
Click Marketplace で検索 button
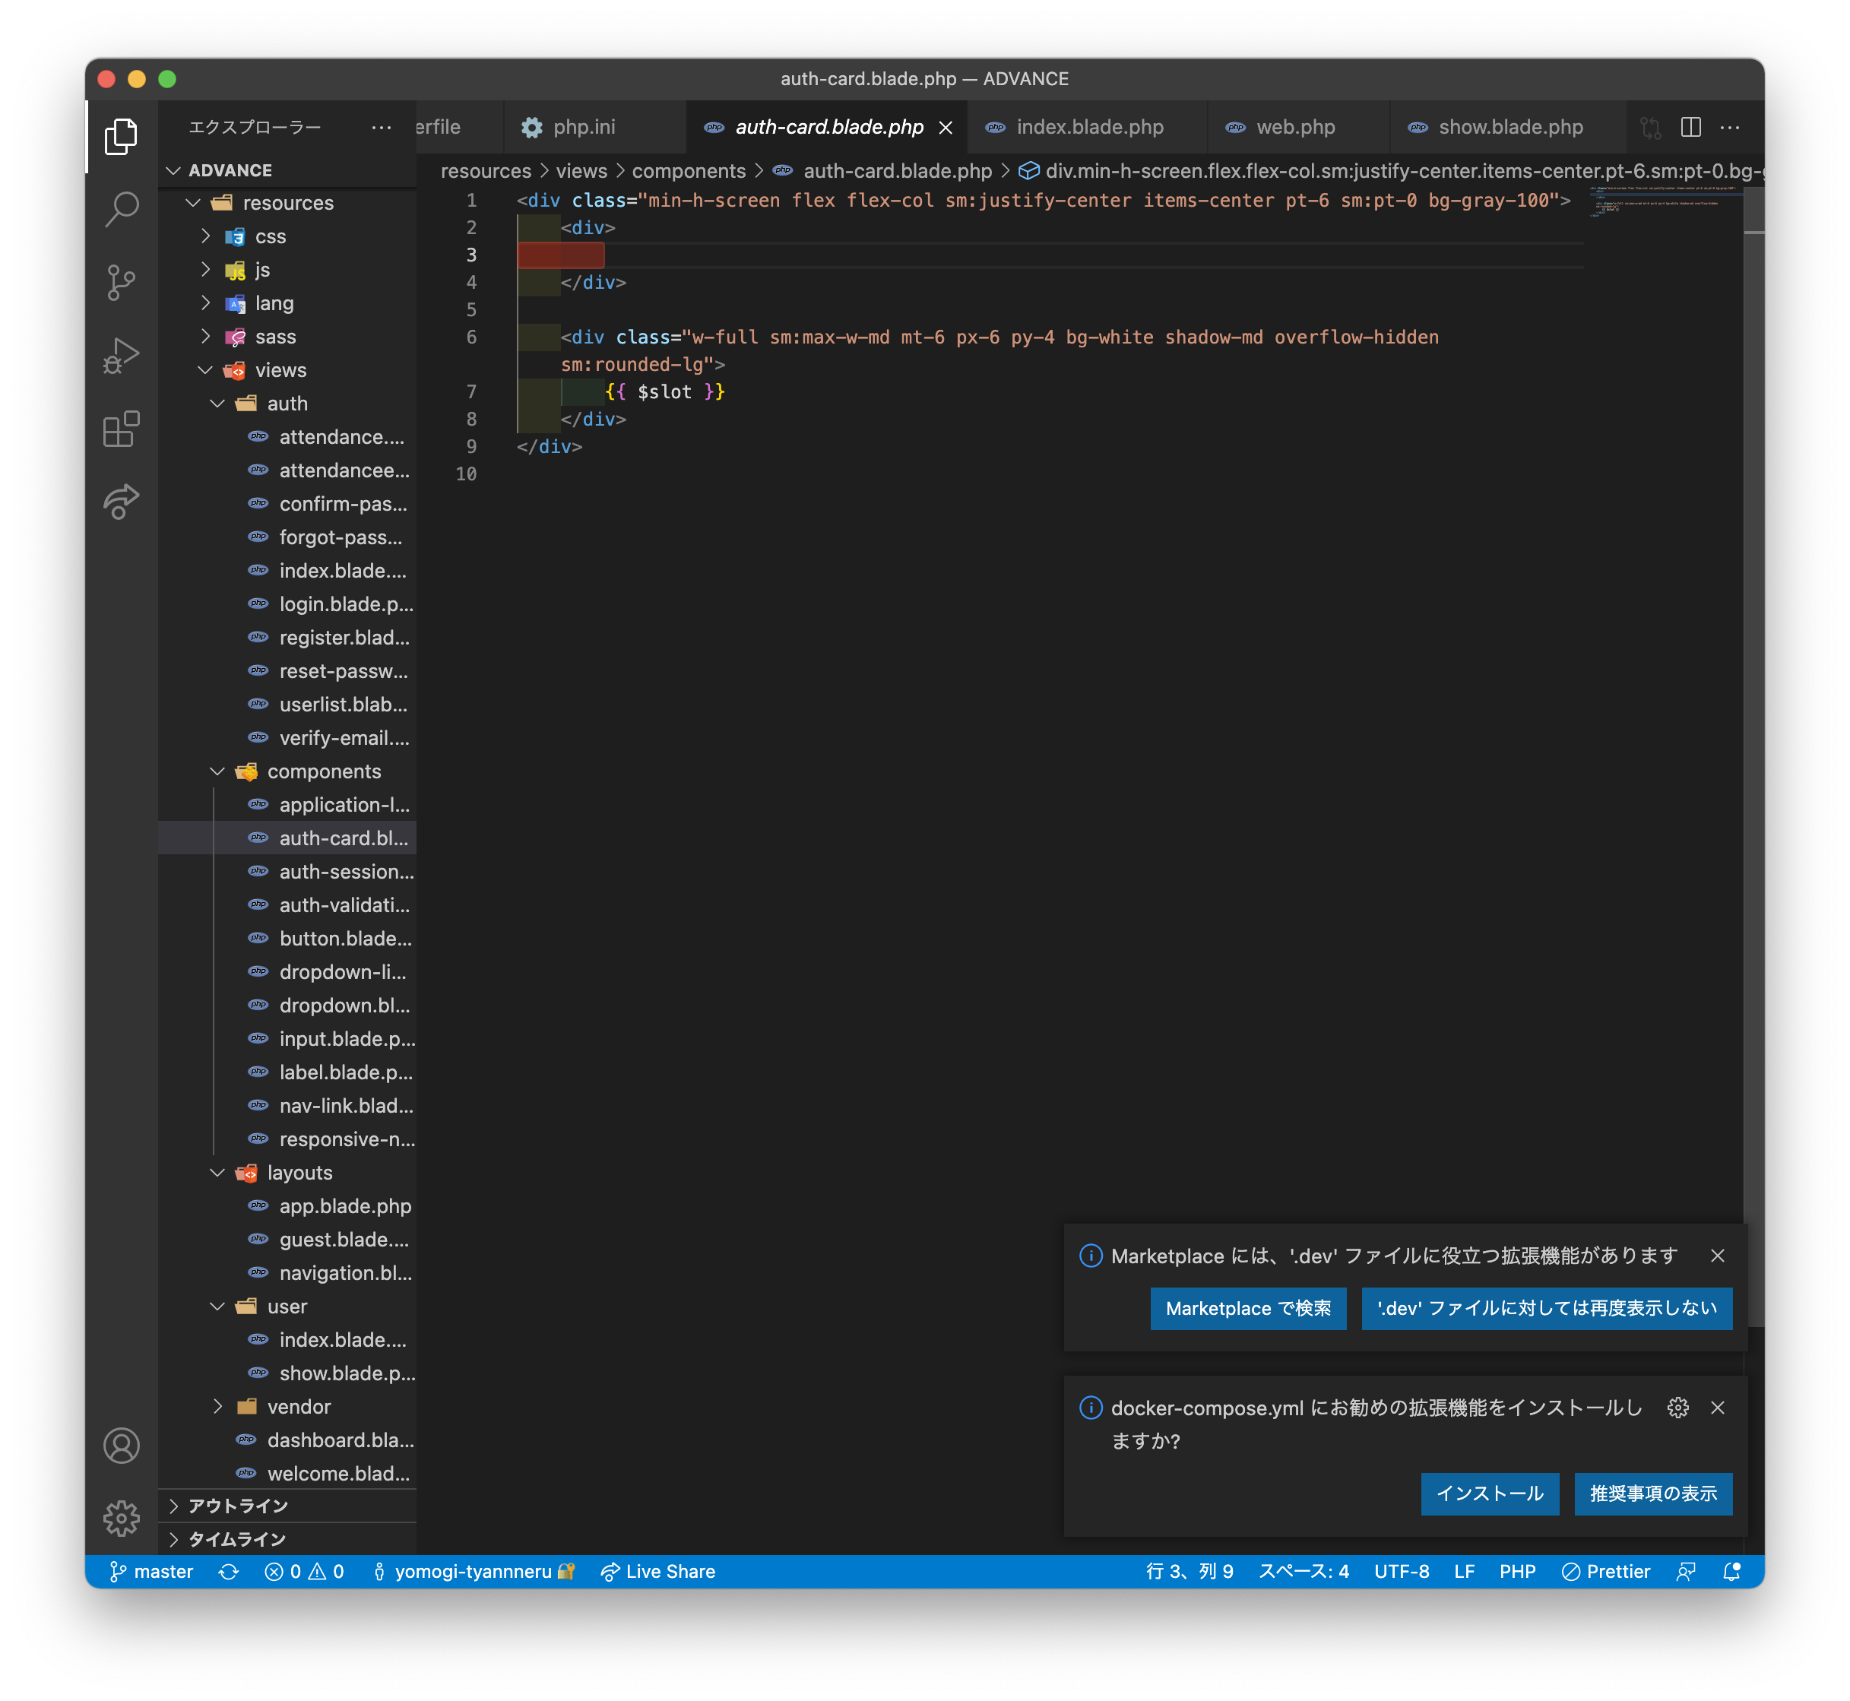(1247, 1308)
